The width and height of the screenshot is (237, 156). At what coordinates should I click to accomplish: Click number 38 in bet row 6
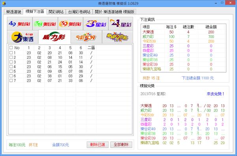[50, 76]
